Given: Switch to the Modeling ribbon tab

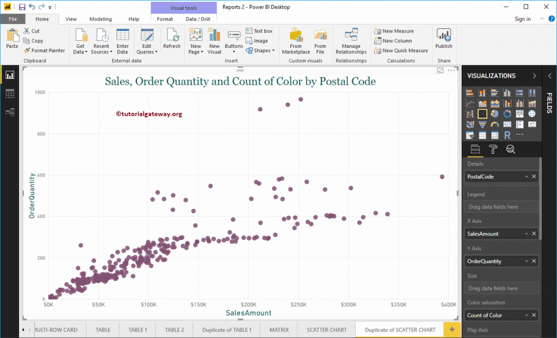Looking at the screenshot, I should [x=100, y=18].
